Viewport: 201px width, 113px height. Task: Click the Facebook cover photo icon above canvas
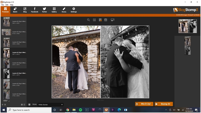click(x=113, y=20)
